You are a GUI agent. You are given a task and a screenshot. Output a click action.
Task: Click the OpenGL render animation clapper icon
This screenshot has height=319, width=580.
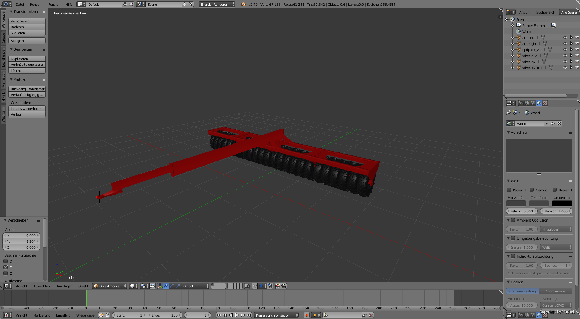pos(284,286)
